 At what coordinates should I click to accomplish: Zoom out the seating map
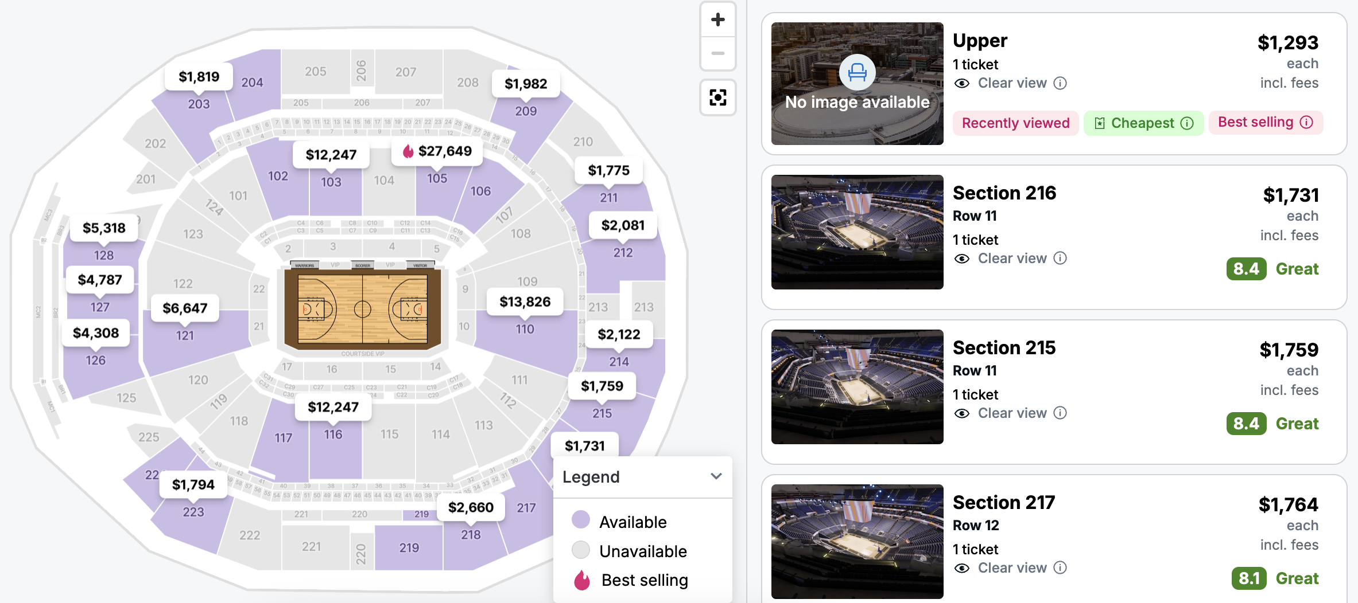pos(717,53)
